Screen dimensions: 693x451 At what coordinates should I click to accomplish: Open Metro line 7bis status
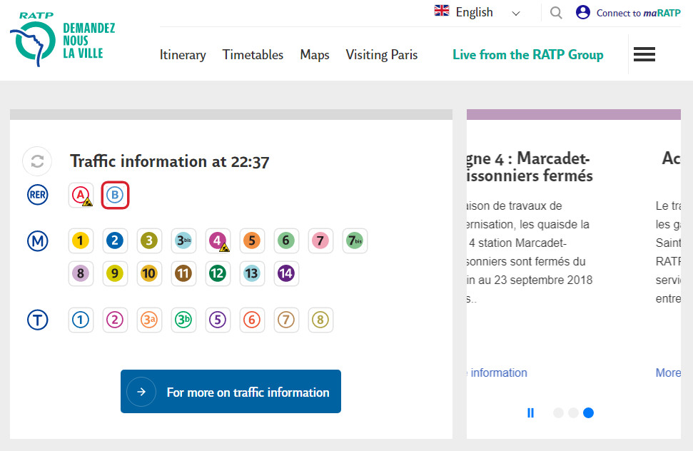click(354, 241)
